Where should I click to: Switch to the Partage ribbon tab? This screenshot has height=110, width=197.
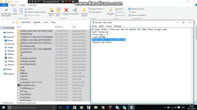(22, 5)
